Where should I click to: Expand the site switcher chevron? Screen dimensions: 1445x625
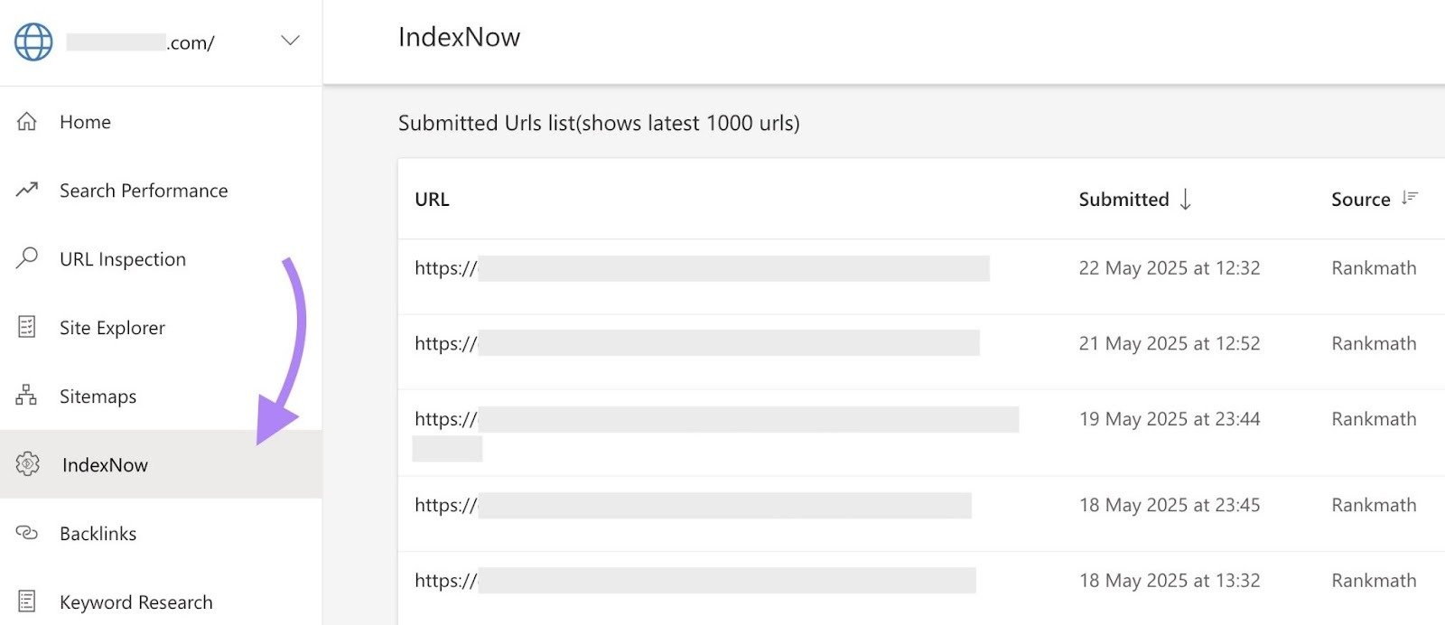click(x=289, y=41)
